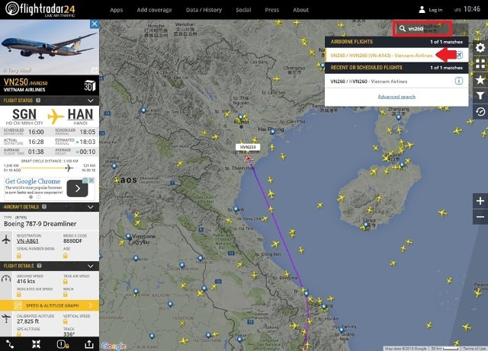Open Aircraft Details help icon

pyautogui.click(x=44, y=207)
